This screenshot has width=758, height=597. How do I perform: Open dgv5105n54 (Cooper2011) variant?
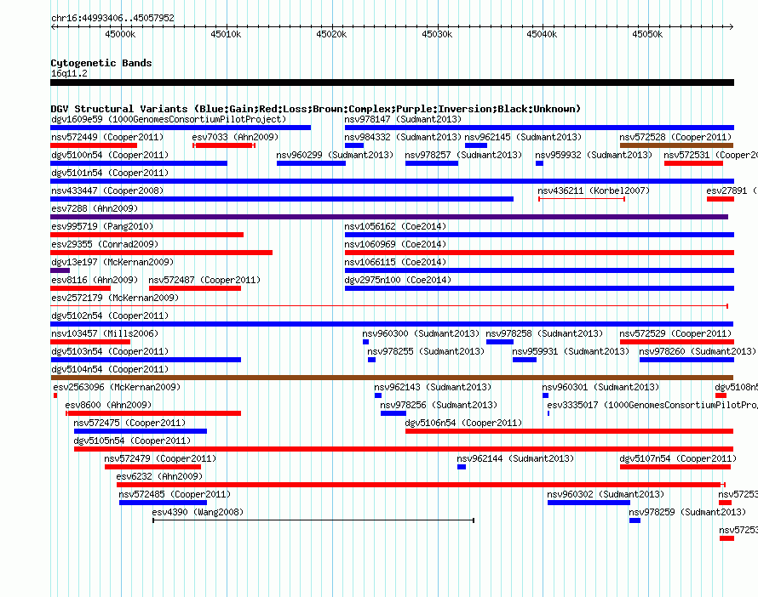tap(132, 441)
